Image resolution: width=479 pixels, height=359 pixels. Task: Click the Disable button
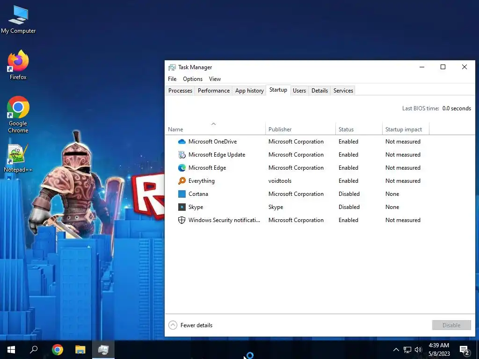point(451,325)
